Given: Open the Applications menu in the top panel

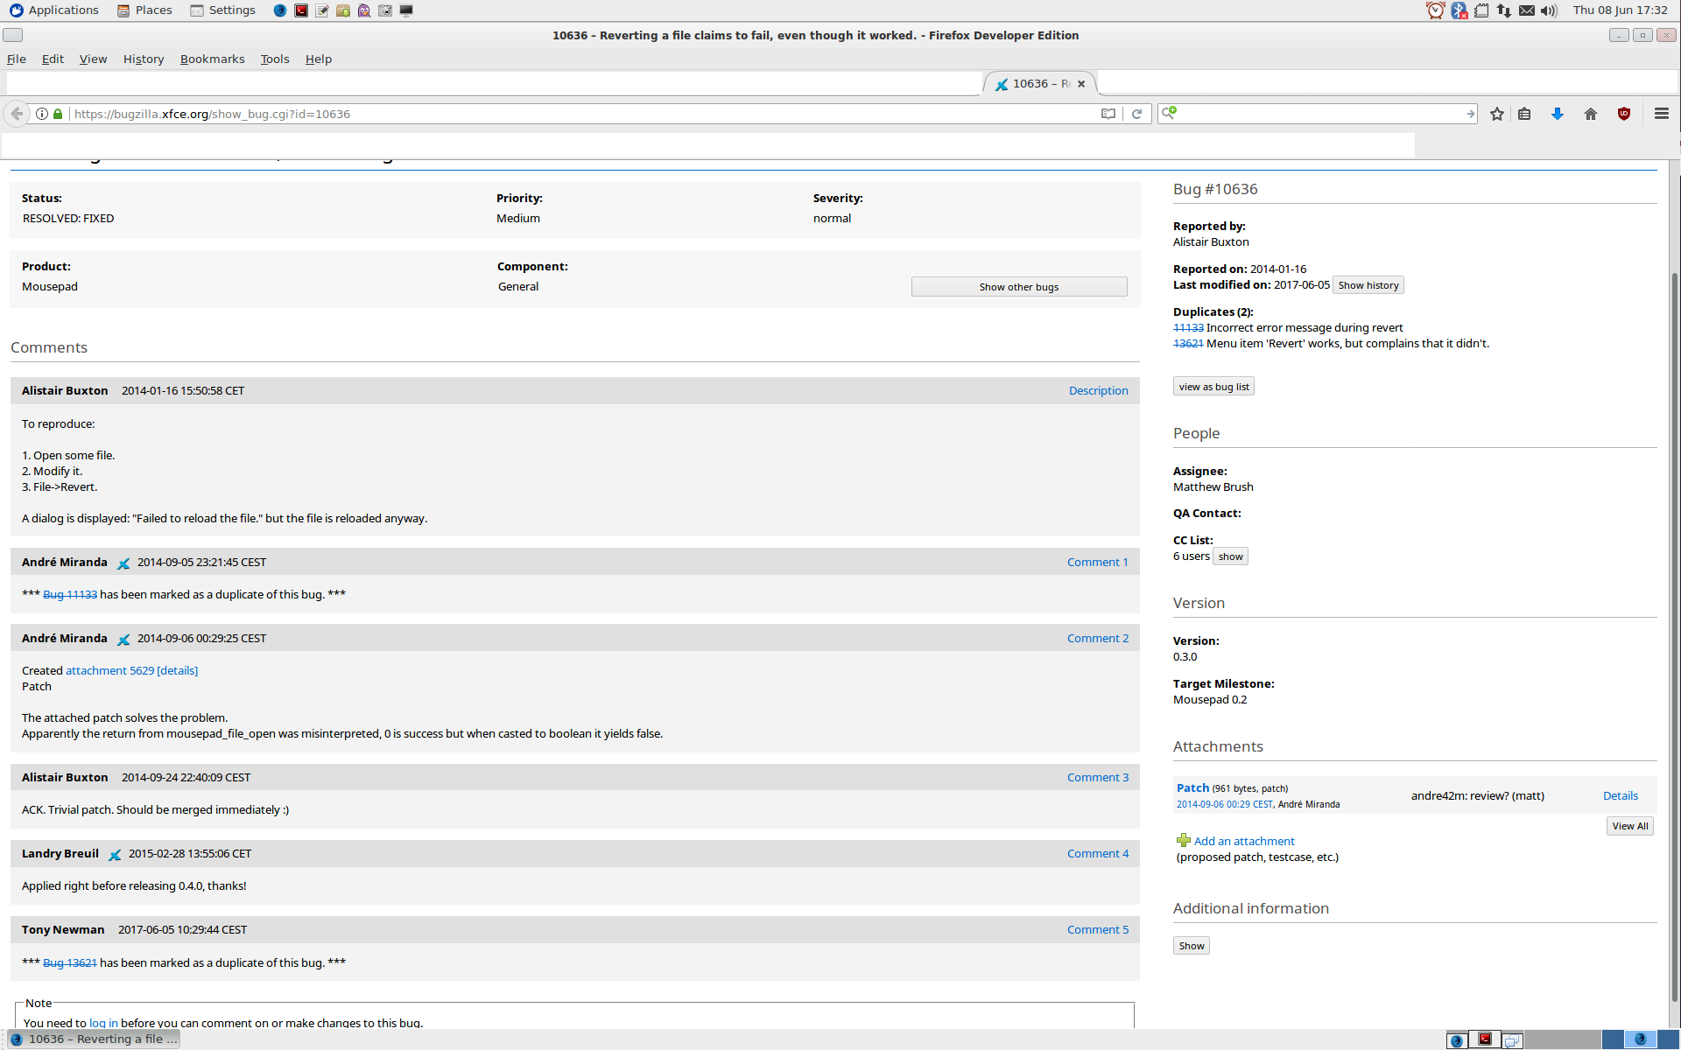Looking at the screenshot, I should click(54, 10).
